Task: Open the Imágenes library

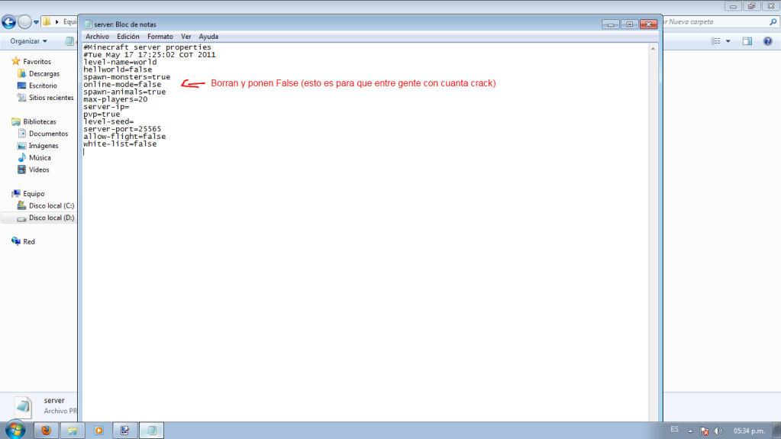Action: [x=44, y=146]
